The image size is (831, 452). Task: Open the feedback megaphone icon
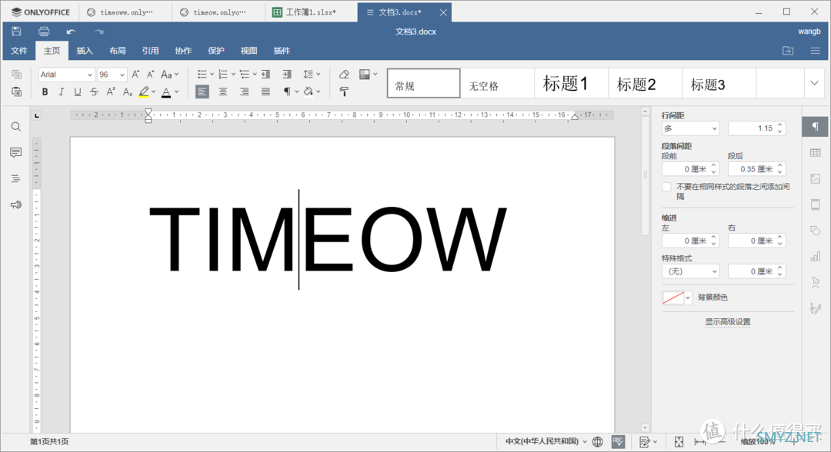[16, 204]
